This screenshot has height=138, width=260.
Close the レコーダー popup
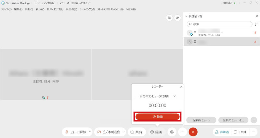(181, 87)
